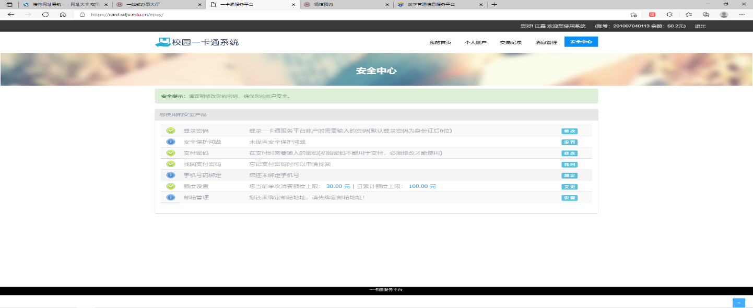Go to 个人账户 in the navigation bar
753x308 pixels.
(x=475, y=42)
